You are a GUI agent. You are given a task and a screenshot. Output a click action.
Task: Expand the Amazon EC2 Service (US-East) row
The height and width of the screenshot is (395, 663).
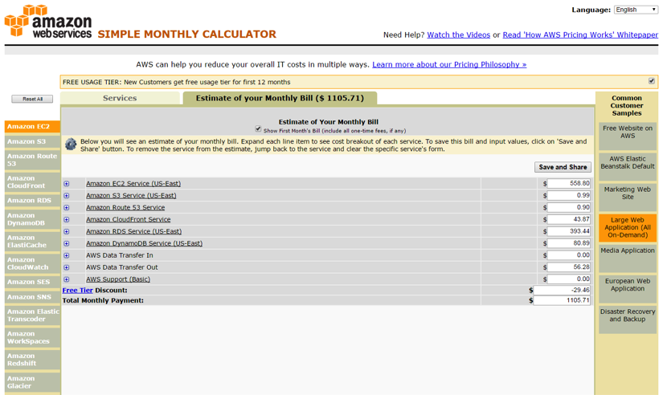pyautogui.click(x=67, y=184)
